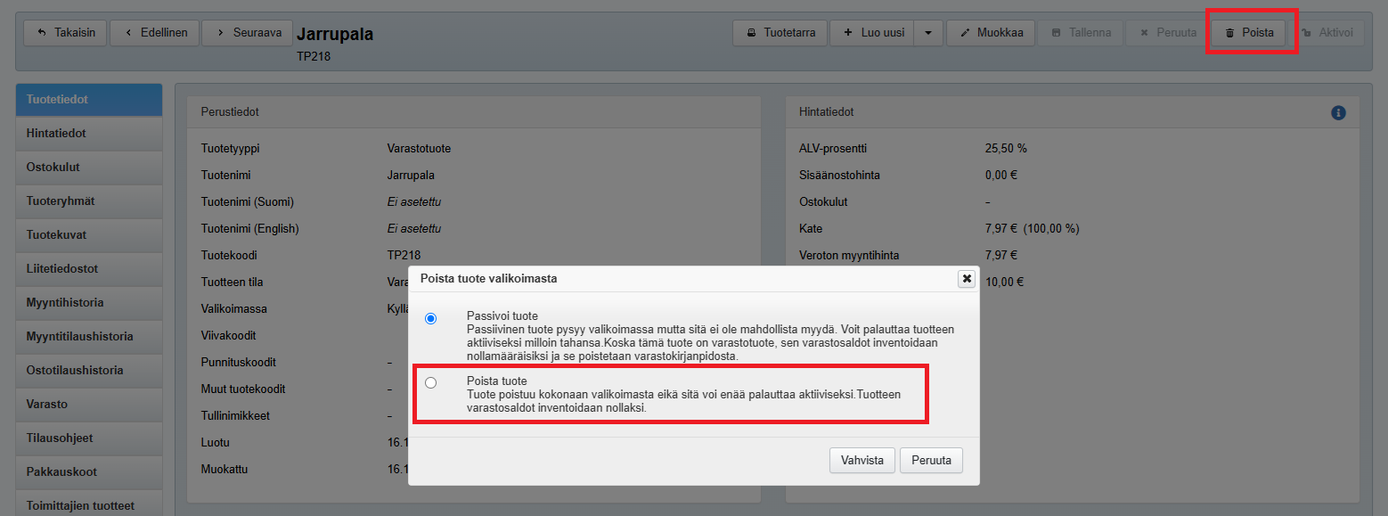
Task: Click Peruuta in the dialog
Action: click(931, 461)
